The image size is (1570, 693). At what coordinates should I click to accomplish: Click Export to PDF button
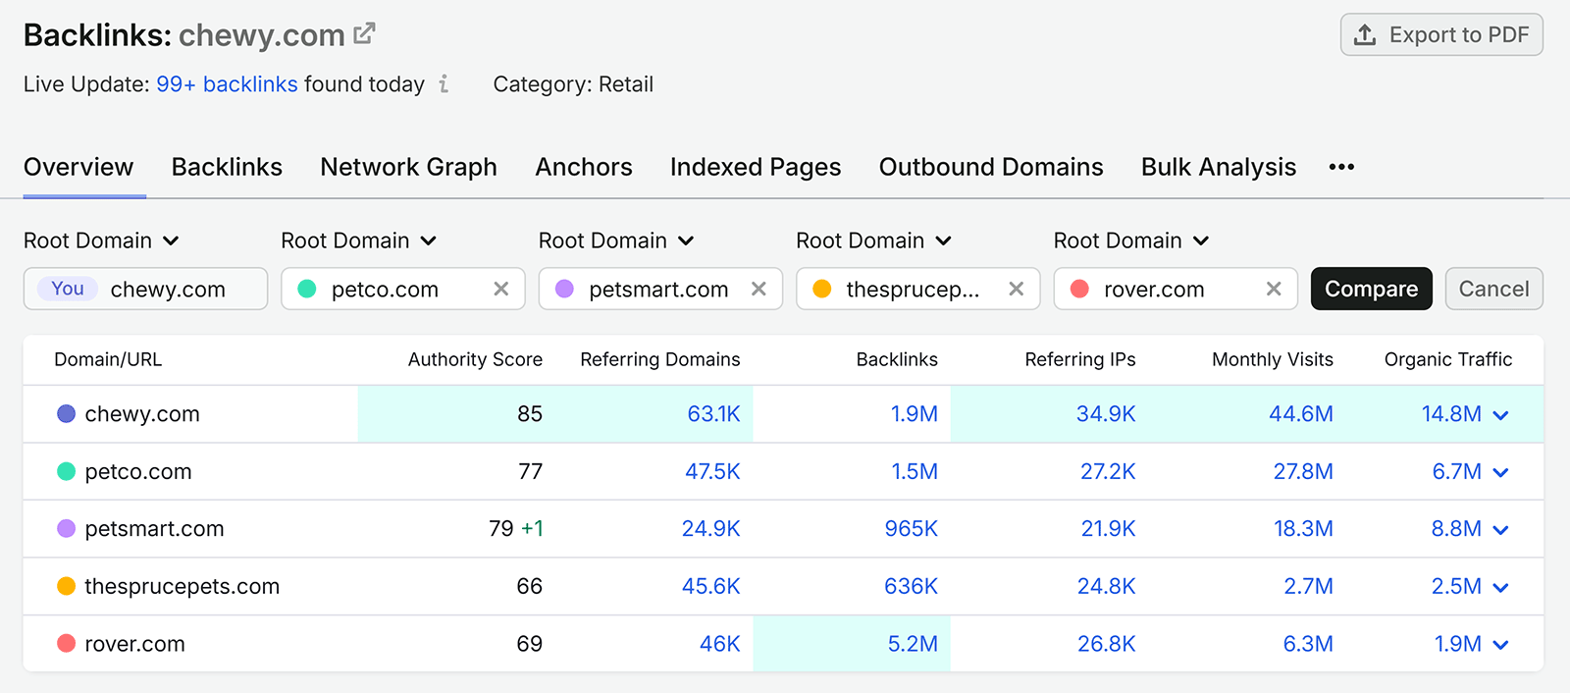pyautogui.click(x=1441, y=34)
